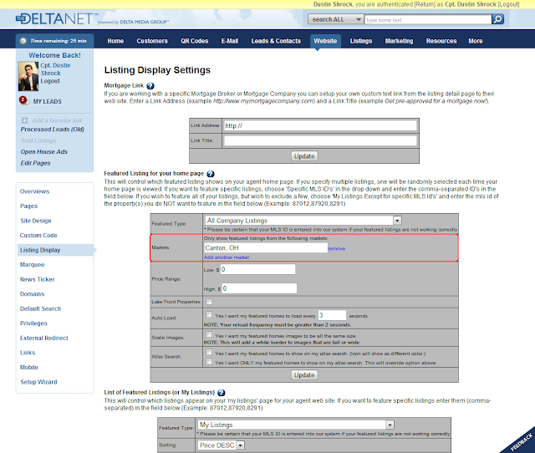Open Price DESC sorting dropdown
Image resolution: width=535 pixels, height=453 pixels.
[221, 445]
